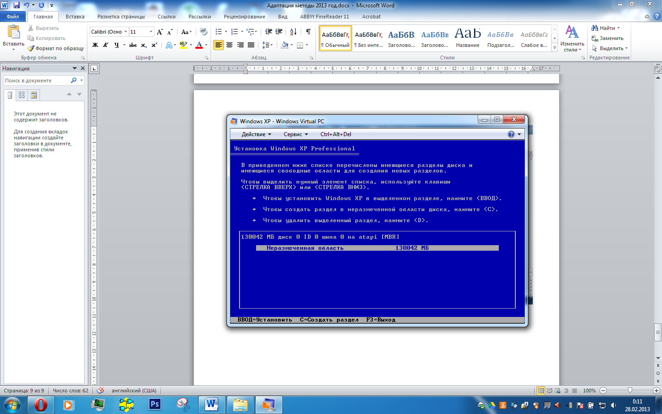Open the Файл tab
The height and width of the screenshot is (414, 662).
tap(13, 17)
